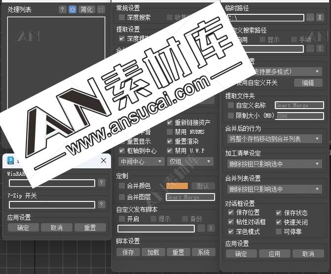Click the help question-mark icon beside 处理列表

[x=62, y=9]
